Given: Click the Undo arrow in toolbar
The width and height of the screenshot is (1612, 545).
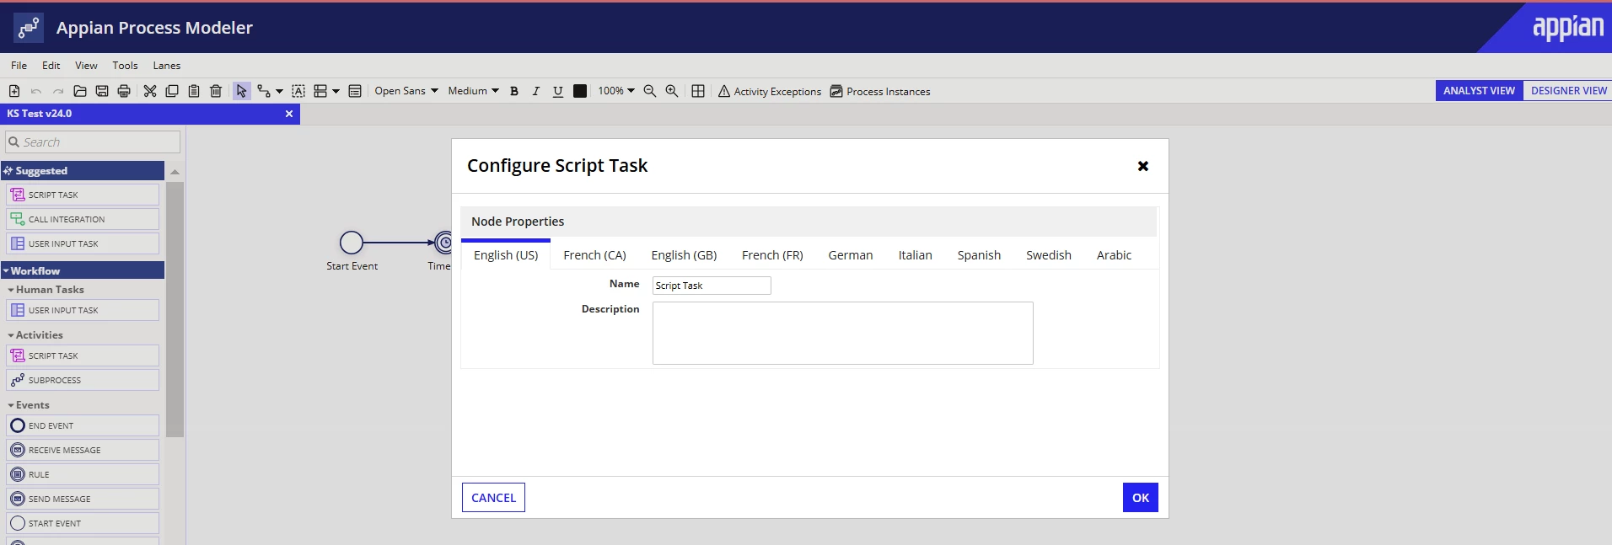Looking at the screenshot, I should 36,91.
